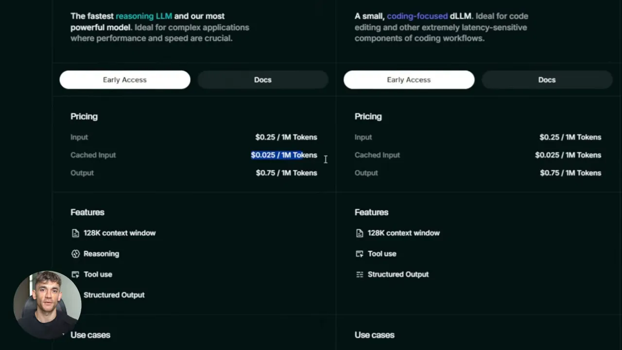
Task: Click the coding dLLM's Early Access button
Action: point(409,80)
